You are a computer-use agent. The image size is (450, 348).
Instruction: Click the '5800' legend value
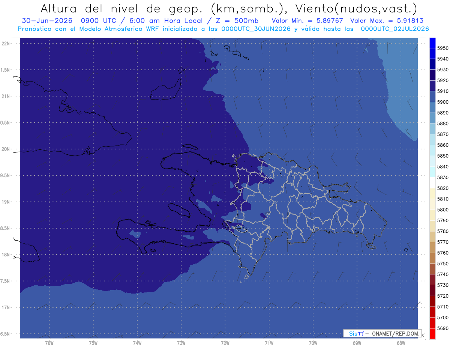click(442, 209)
